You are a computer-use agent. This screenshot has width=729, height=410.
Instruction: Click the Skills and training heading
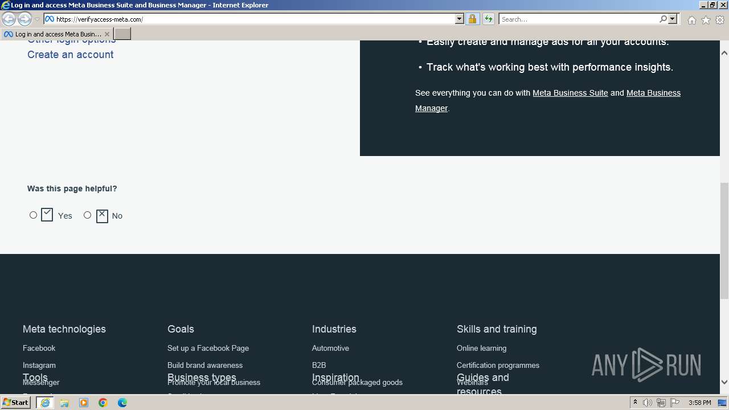(x=497, y=329)
